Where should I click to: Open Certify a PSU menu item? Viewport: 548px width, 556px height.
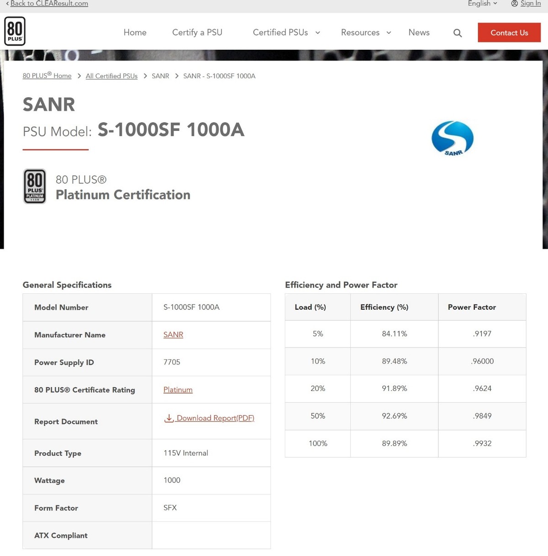point(197,32)
